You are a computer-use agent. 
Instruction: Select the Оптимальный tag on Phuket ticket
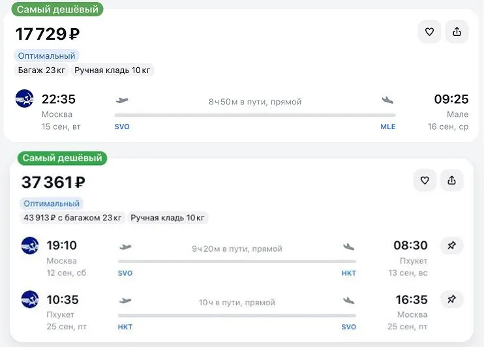click(52, 204)
